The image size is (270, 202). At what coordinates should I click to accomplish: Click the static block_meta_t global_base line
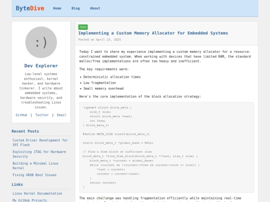click(x=118, y=143)
